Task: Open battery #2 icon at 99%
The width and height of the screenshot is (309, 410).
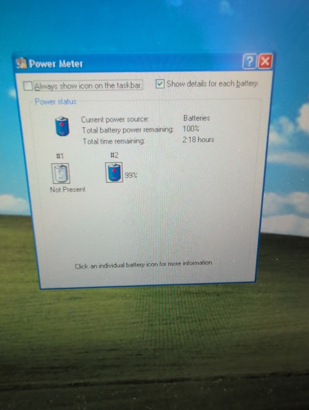Action: (114, 172)
